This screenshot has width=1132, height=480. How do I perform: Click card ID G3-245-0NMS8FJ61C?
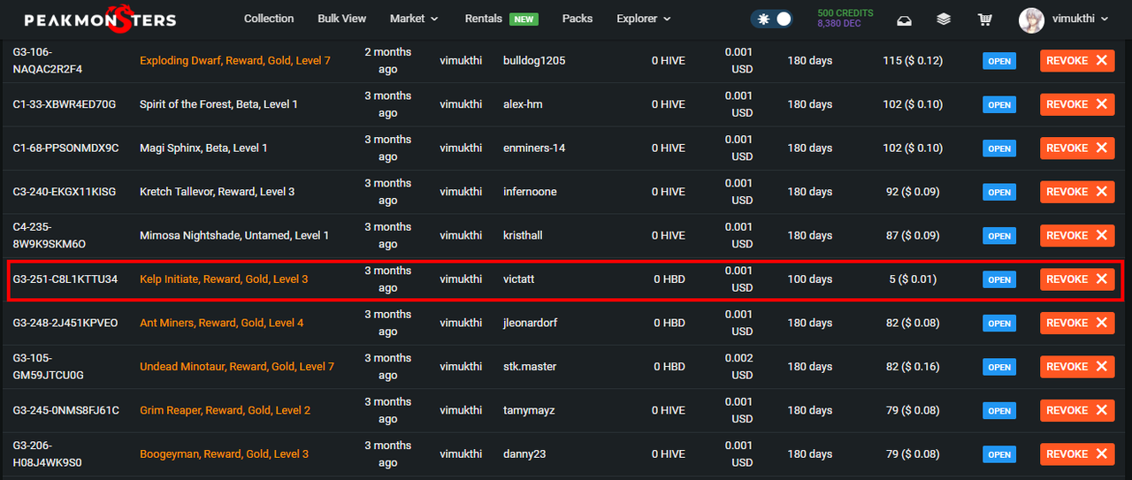65,411
